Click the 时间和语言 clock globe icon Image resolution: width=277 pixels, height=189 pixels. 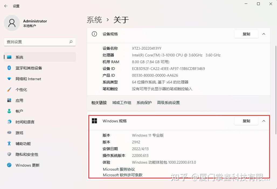pos(9,122)
